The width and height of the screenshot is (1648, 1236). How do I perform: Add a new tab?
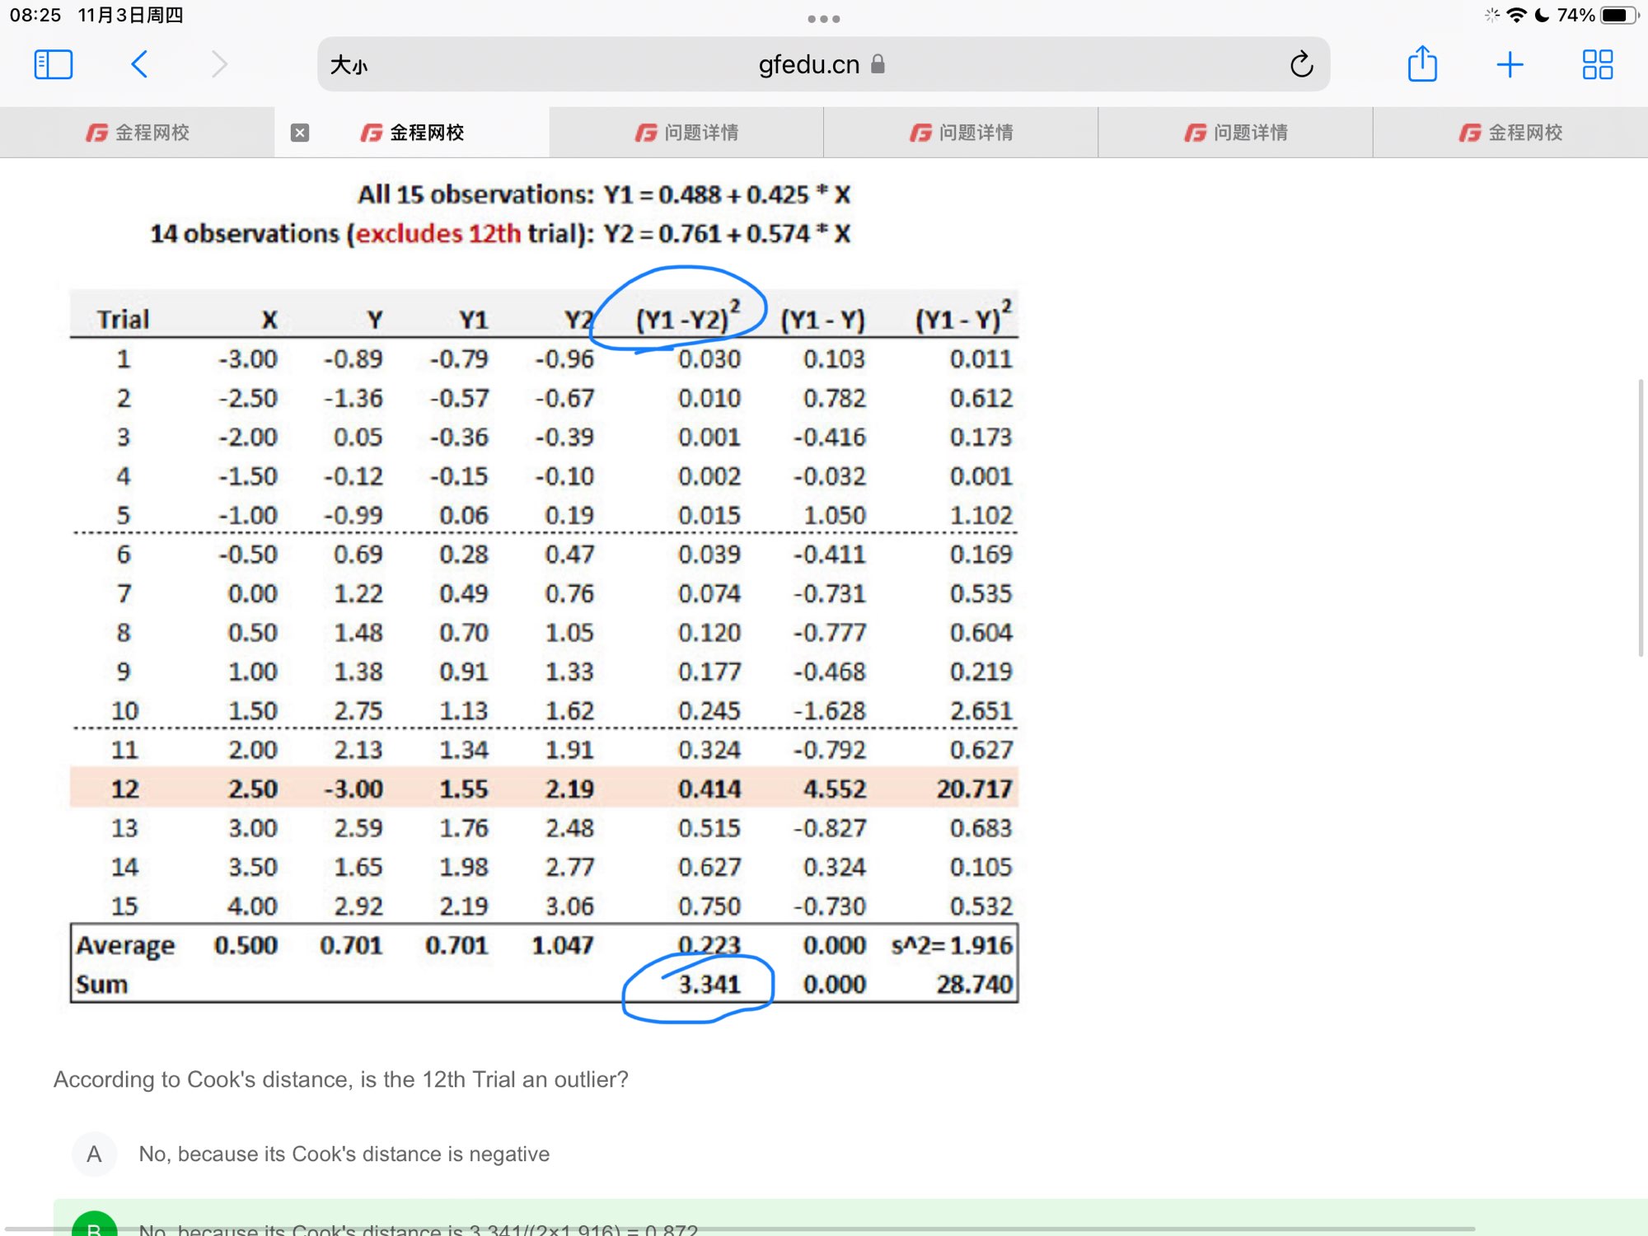tap(1510, 64)
